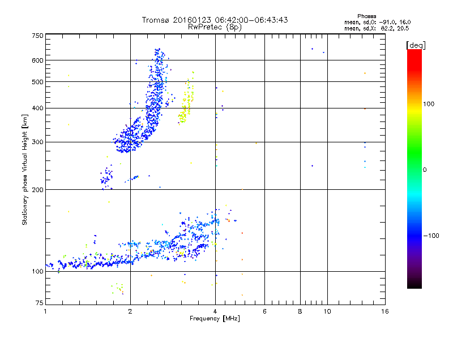Click the x-axis tick label '6'

click(x=264, y=312)
